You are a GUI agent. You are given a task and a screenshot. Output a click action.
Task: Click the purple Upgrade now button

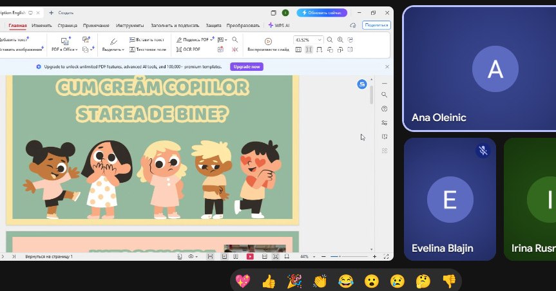click(247, 66)
